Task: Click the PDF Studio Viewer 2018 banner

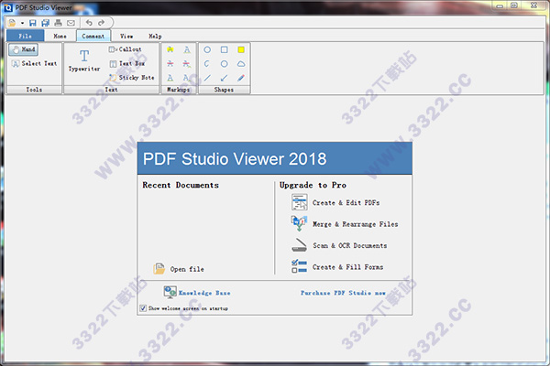Action: (275, 158)
